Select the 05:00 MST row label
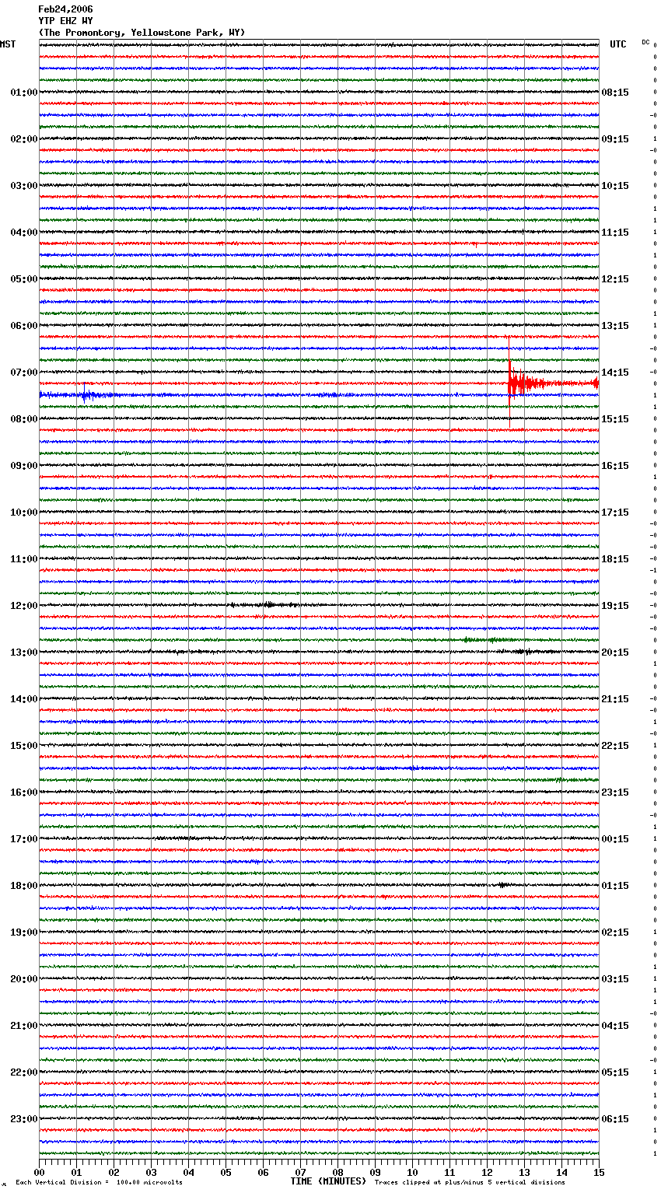Screen dimensions: 661x1193 (x=23, y=279)
